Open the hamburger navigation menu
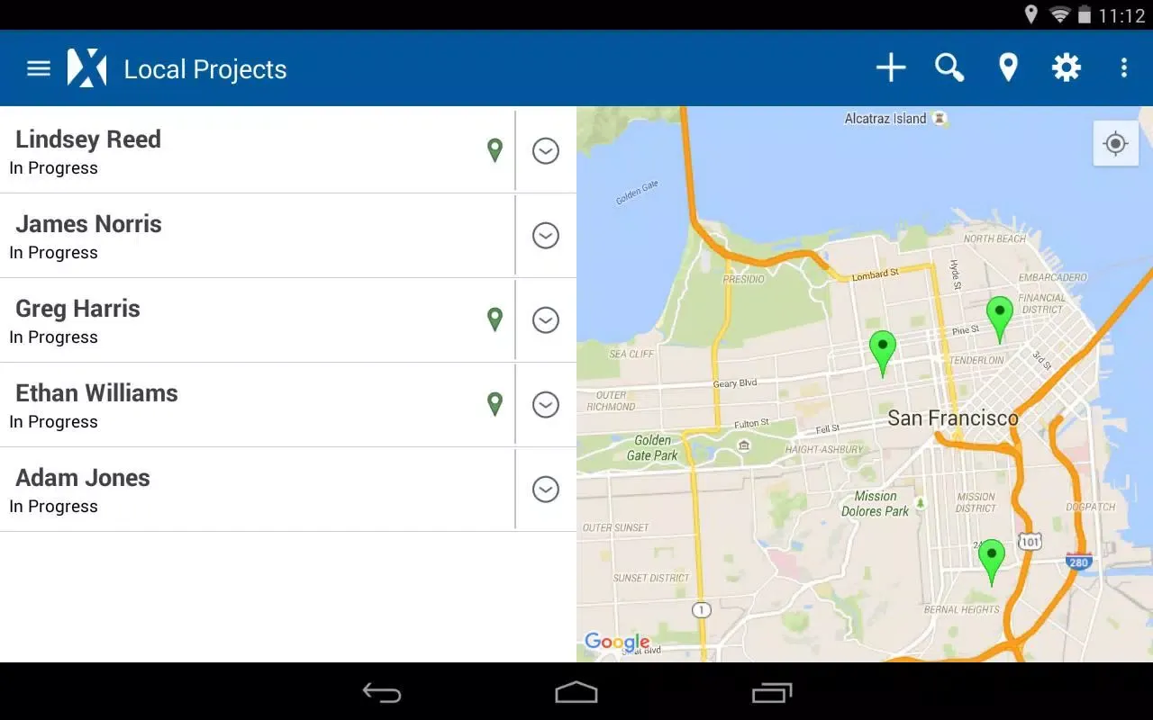Viewport: 1153px width, 720px height. [39, 68]
